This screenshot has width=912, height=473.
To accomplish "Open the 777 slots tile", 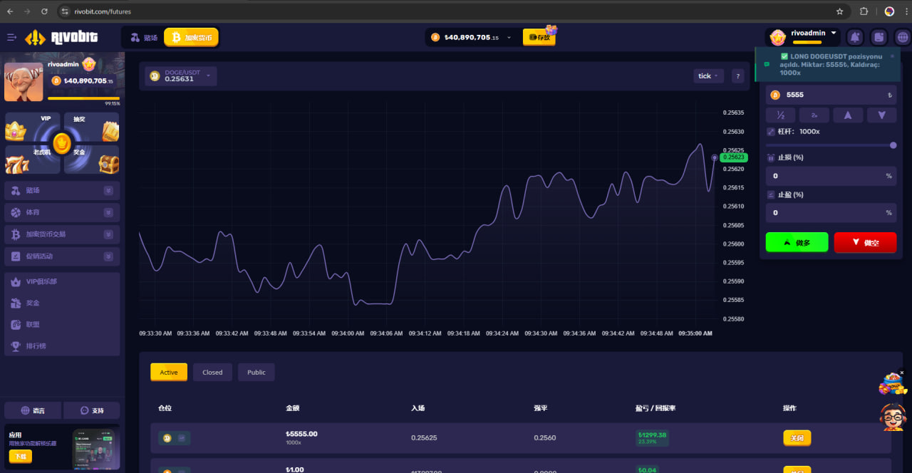I will point(33,160).
